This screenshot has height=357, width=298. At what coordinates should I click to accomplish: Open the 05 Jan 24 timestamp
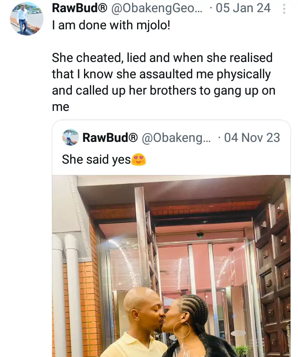tap(243, 8)
